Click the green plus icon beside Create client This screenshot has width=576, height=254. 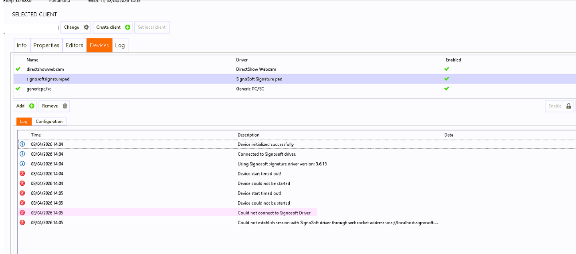128,27
